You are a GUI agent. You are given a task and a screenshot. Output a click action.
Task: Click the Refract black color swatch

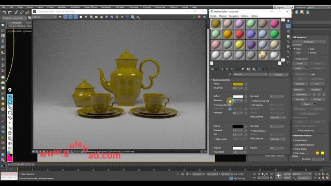238,127
